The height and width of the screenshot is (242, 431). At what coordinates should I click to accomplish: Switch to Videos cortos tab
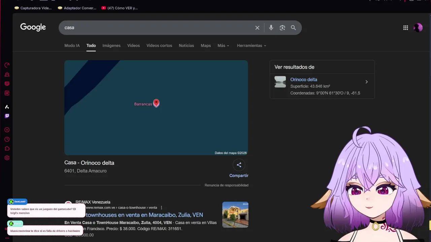159,46
